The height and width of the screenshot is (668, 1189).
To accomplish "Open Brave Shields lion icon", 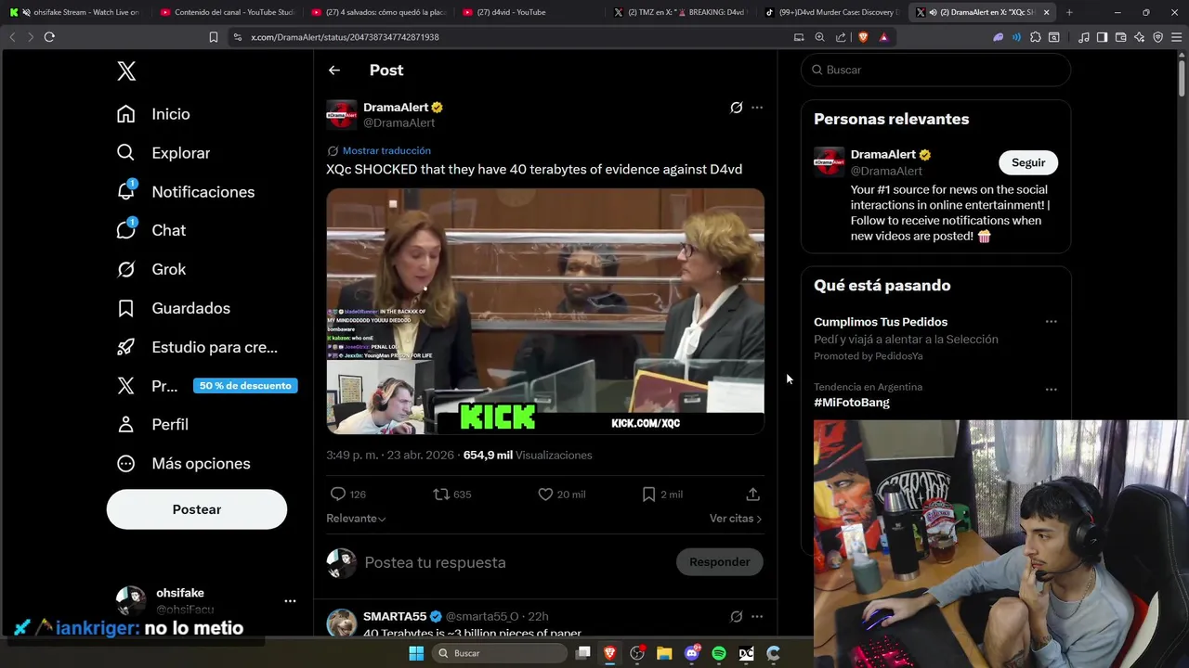I will pyautogui.click(x=863, y=37).
